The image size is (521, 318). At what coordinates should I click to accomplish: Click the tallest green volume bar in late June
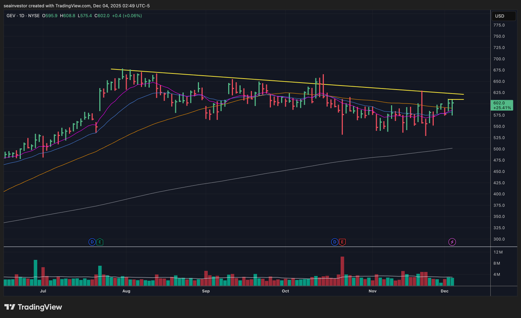(36, 273)
